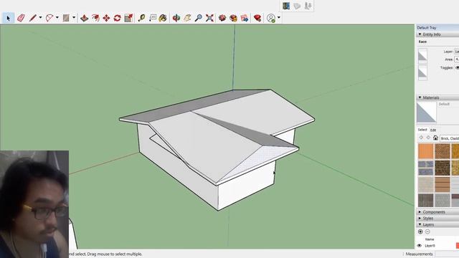Click the Entity Info back face material thumbnail
This screenshot has height=258, width=459.
coord(422,72)
